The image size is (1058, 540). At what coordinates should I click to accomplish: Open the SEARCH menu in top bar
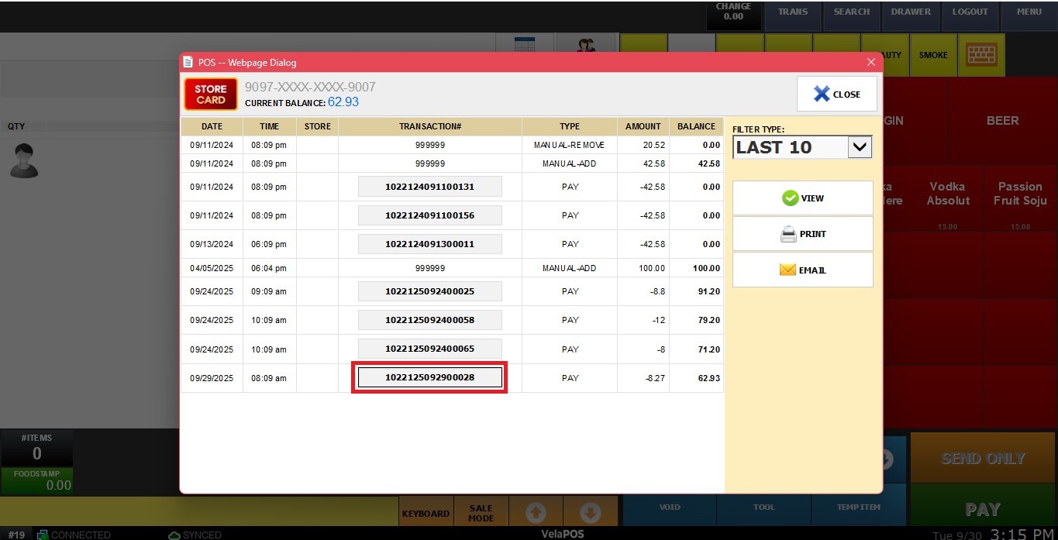pos(851,12)
